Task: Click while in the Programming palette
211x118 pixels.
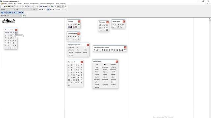Action: tap(85, 50)
